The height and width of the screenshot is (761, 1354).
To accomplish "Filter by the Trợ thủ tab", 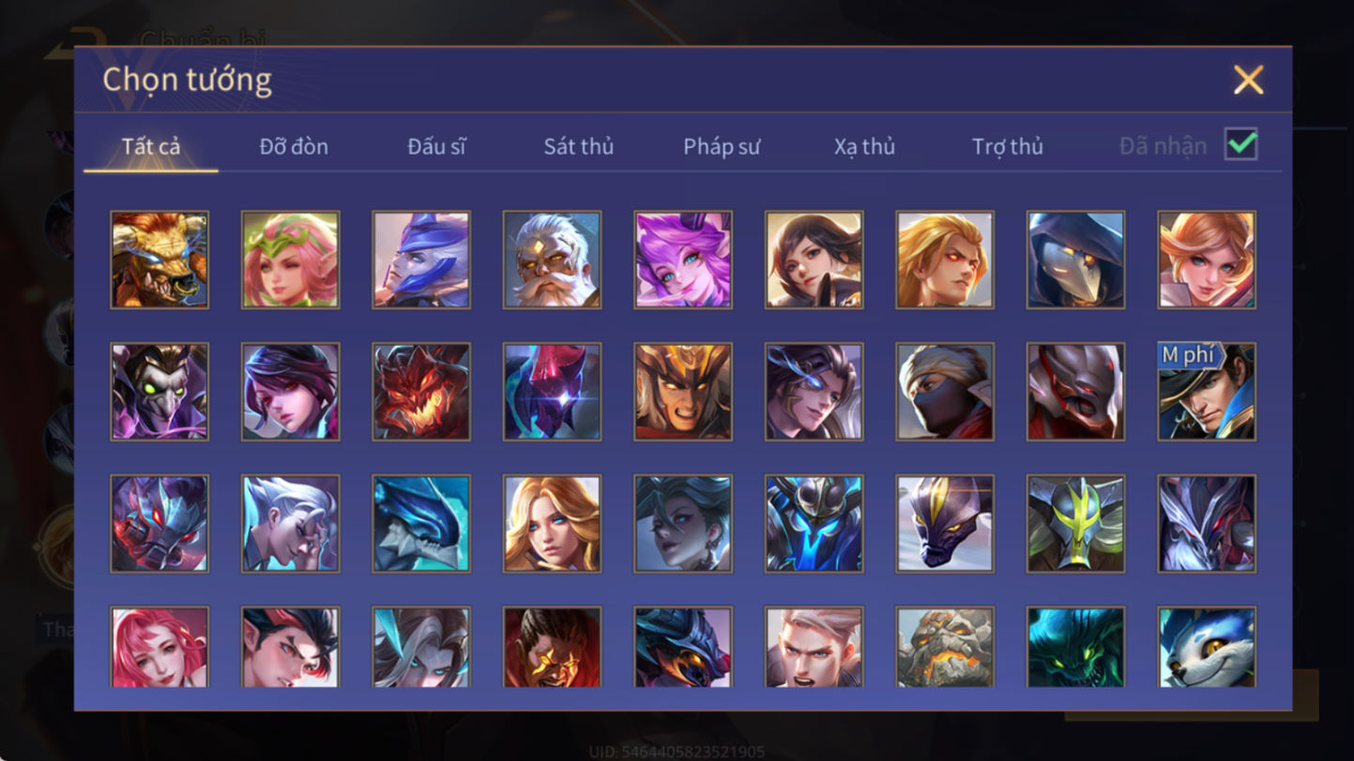I will [x=1008, y=146].
